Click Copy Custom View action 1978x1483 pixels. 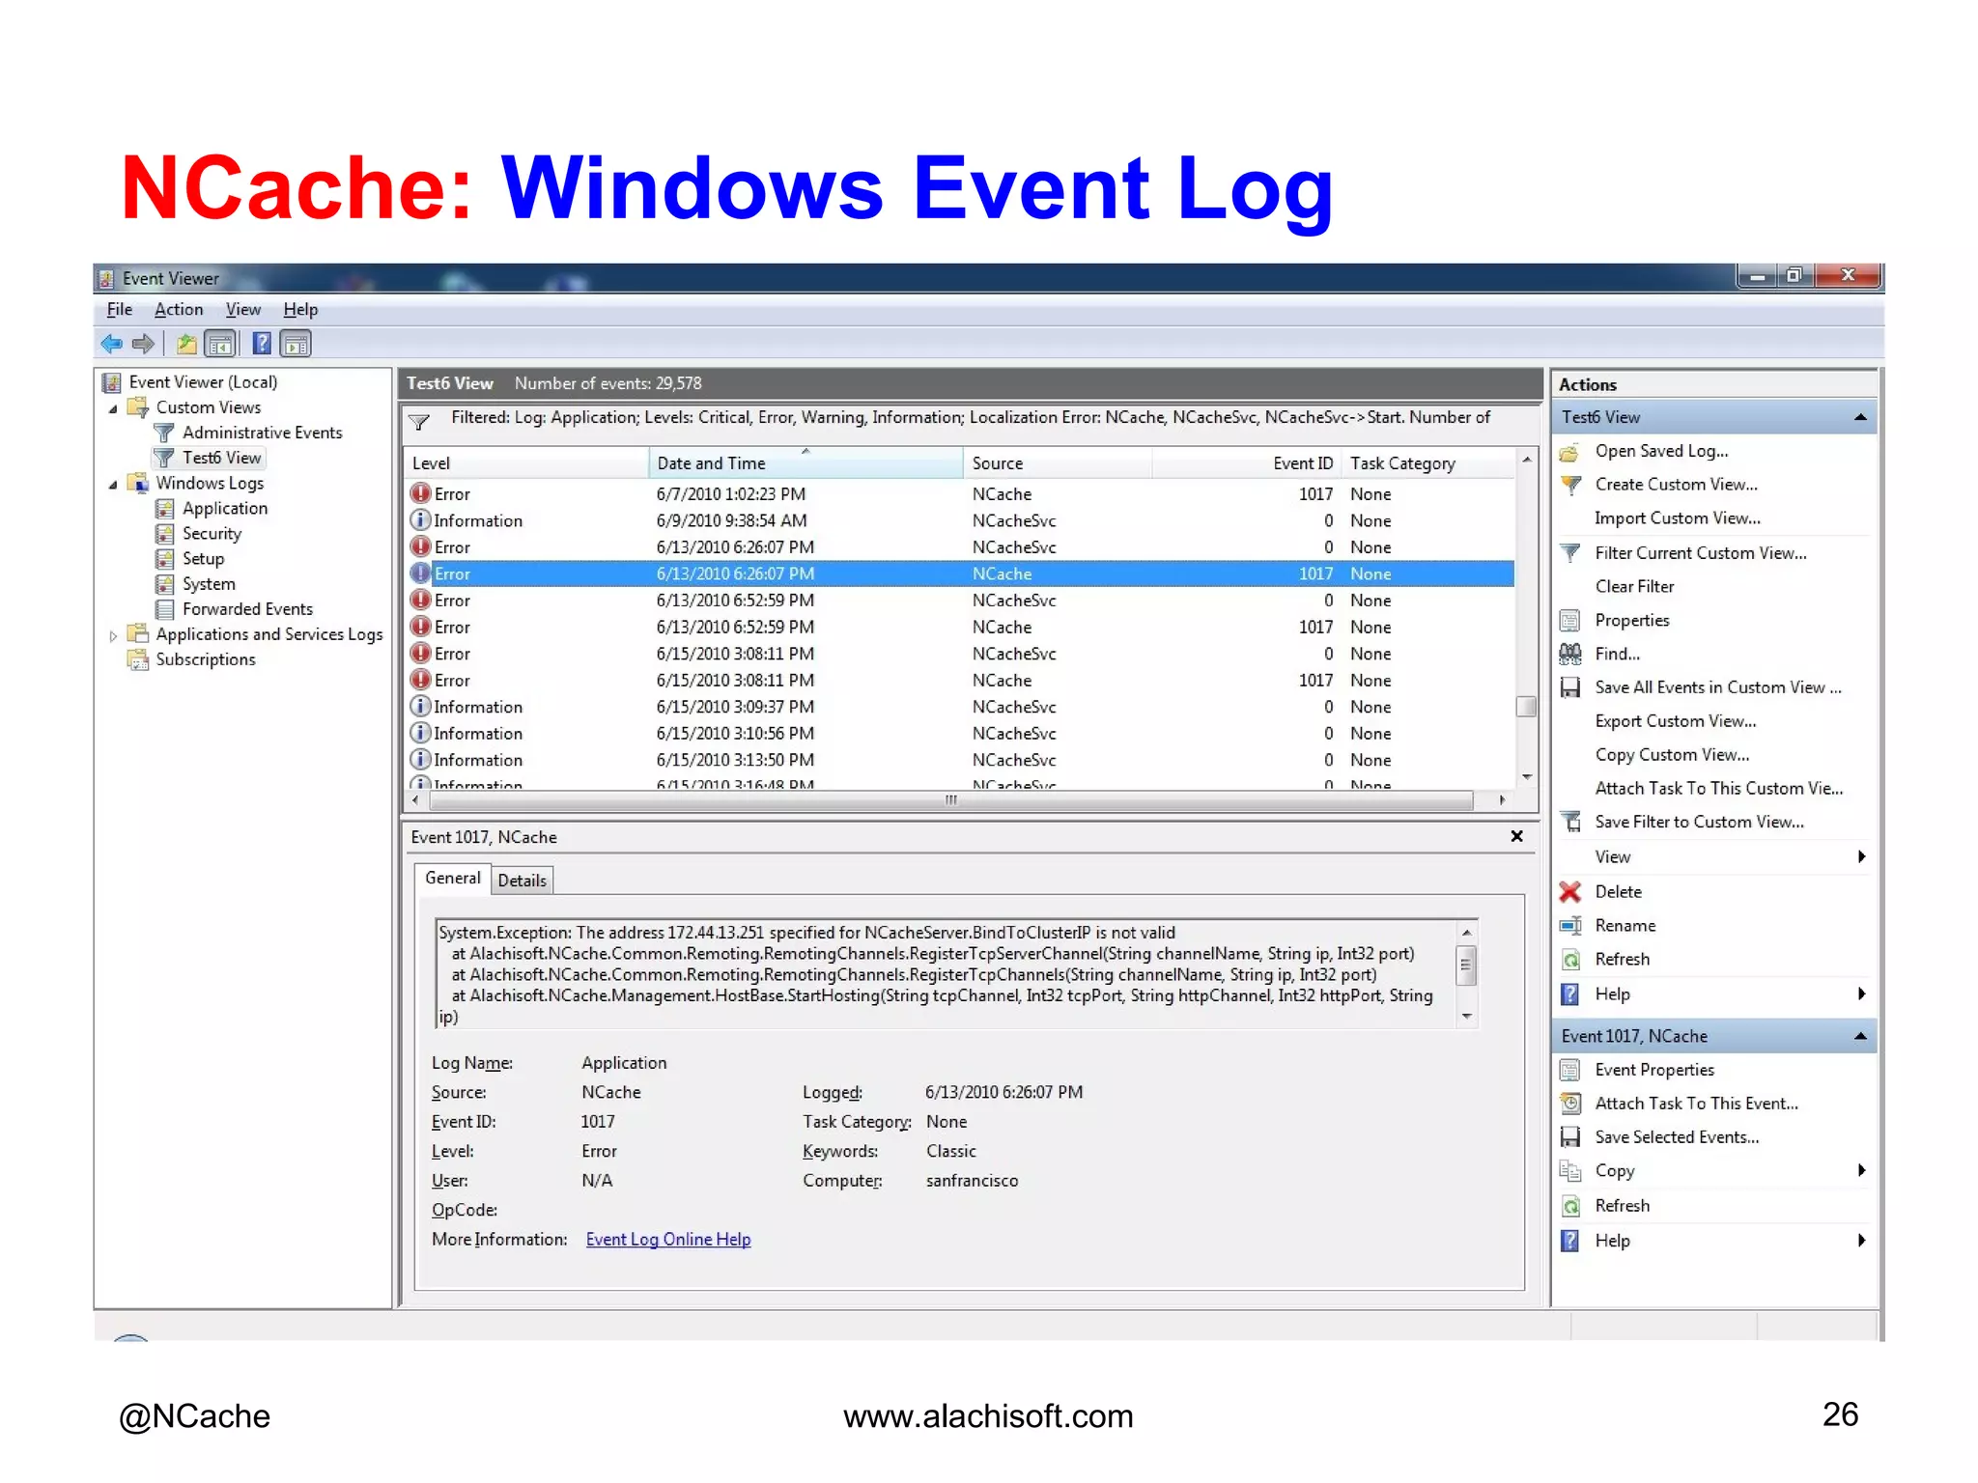1672,755
